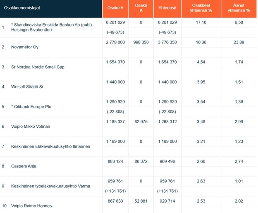
Task: Click share percentage 17,18
Action: click(201, 22)
